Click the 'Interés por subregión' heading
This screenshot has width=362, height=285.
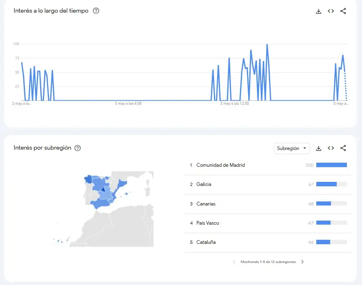(42, 148)
